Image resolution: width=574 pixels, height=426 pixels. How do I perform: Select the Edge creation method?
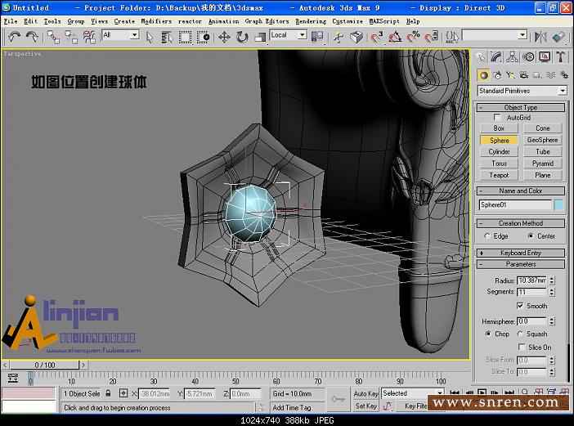487,236
